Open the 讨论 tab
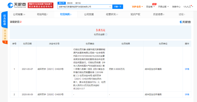This screenshot has height=102, width=197. (182, 14)
